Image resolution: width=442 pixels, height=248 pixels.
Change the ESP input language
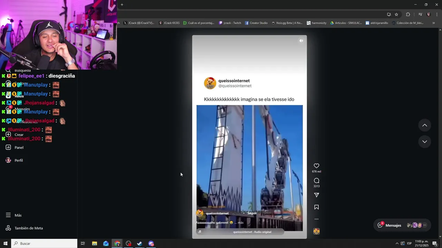click(x=409, y=244)
